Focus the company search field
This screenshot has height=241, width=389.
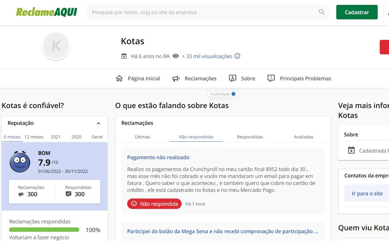tap(208, 12)
